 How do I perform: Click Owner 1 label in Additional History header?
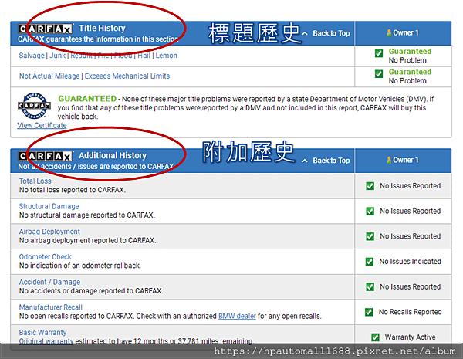[406, 160]
